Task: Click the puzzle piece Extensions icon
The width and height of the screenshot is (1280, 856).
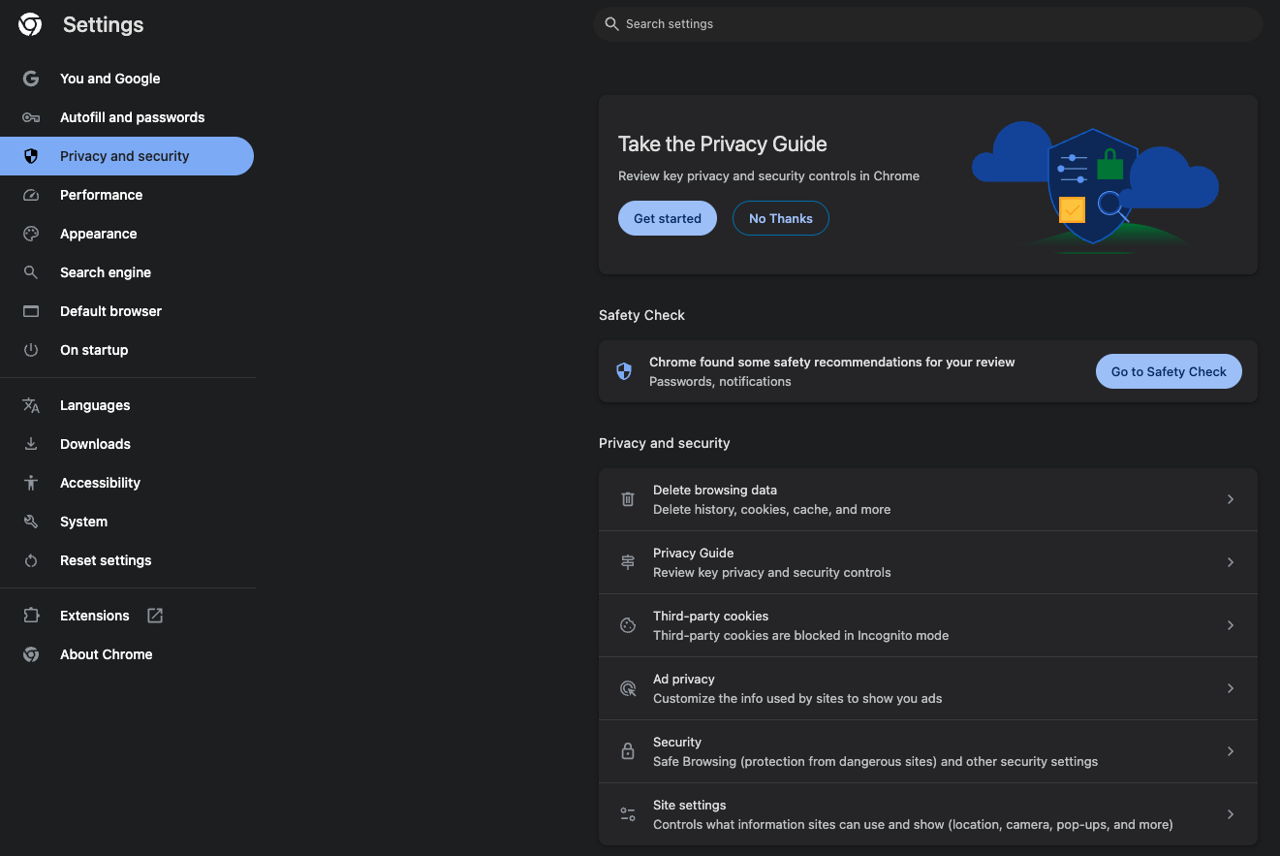Action: [x=31, y=616]
